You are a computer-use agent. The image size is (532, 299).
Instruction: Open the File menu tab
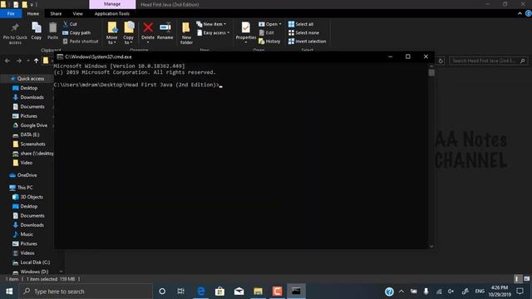point(11,13)
